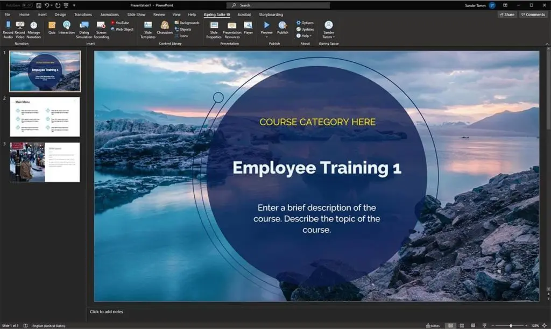The height and width of the screenshot is (329, 551).
Task: Click the zoom in plus button
Action: (x=526, y=325)
